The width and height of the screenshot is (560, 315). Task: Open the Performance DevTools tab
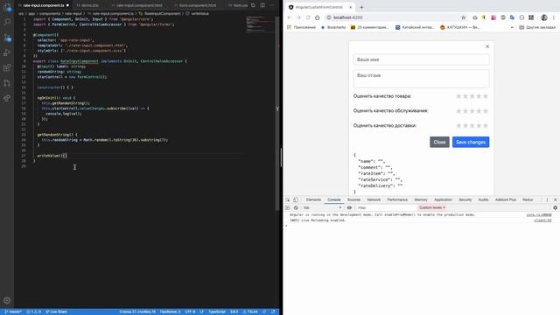[397, 199]
